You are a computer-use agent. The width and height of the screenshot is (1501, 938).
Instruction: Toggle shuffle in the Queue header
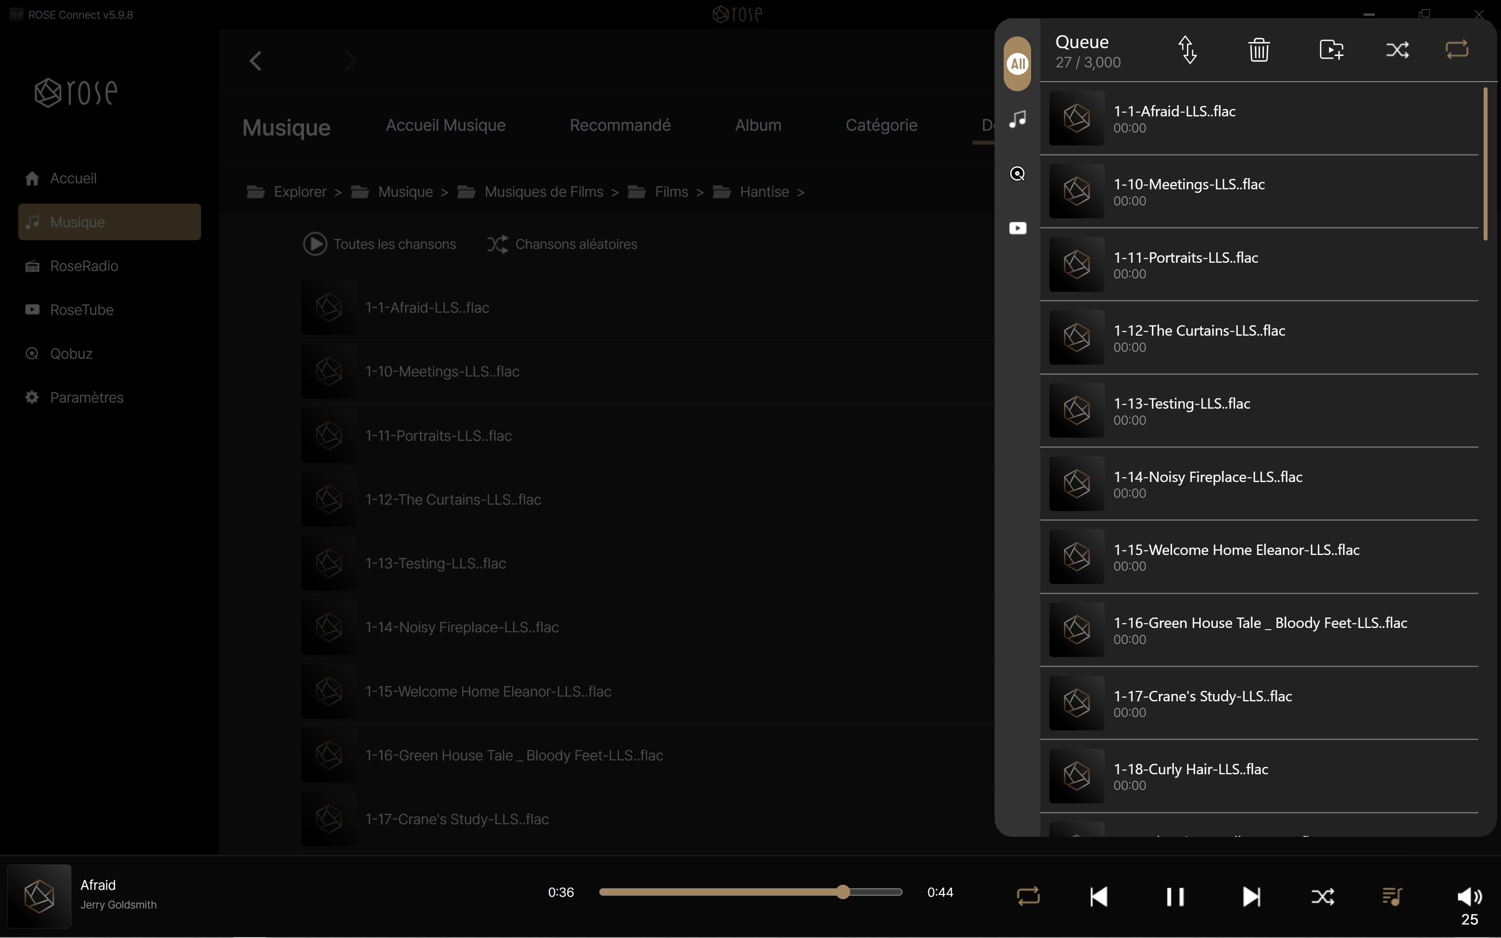pyautogui.click(x=1398, y=50)
